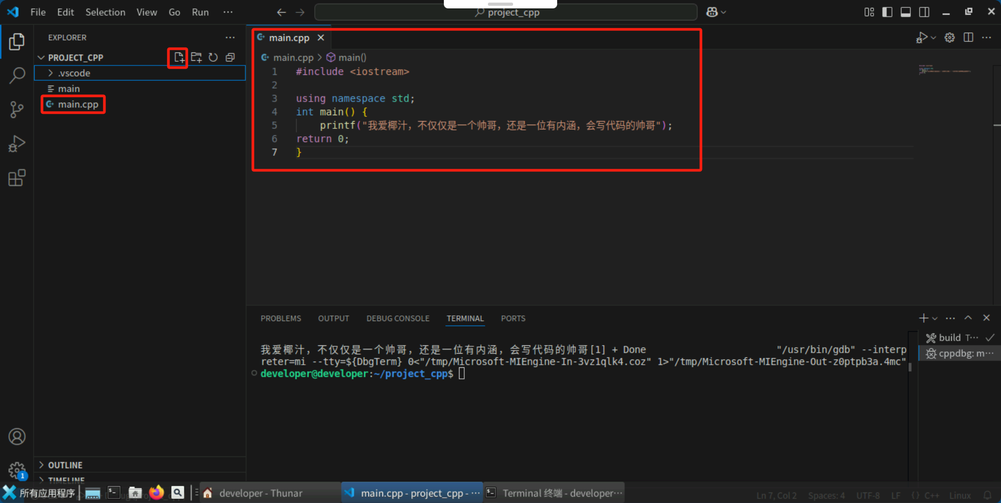Maximize the panel with chevron button

[968, 318]
